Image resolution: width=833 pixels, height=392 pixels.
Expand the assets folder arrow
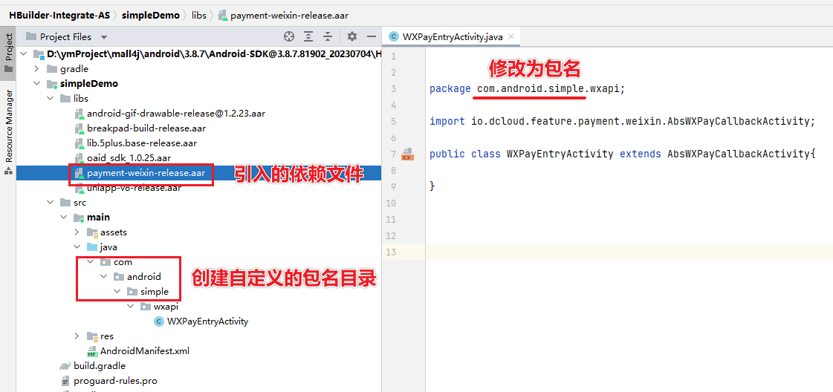tap(77, 232)
